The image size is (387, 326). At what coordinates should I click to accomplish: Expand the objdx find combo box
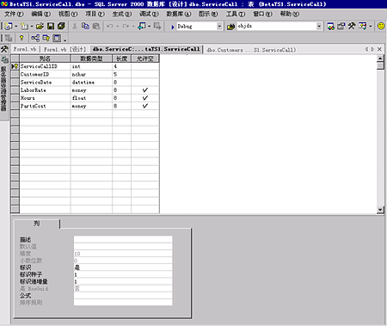pos(319,27)
